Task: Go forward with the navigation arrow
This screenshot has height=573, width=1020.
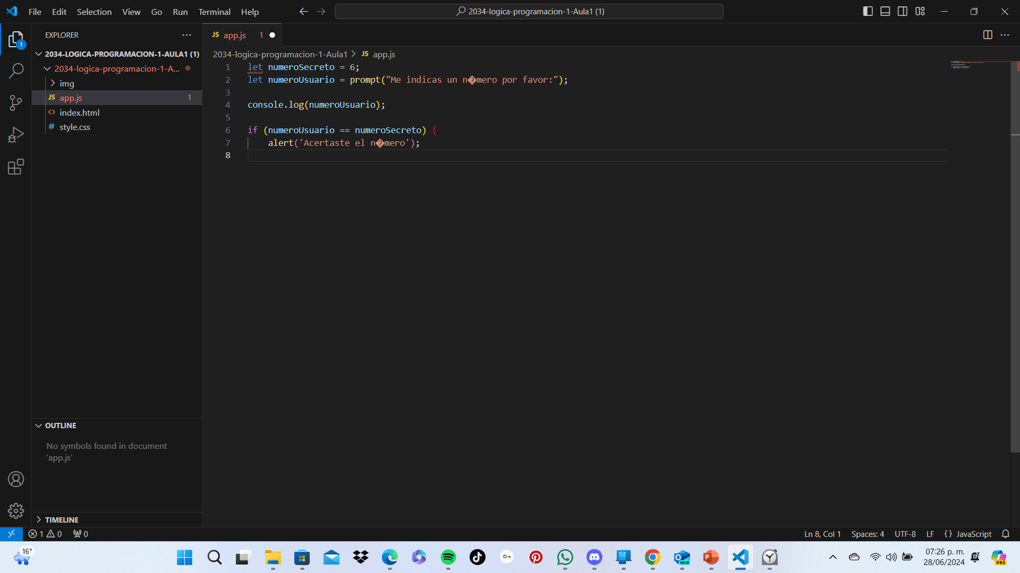Action: coord(321,11)
